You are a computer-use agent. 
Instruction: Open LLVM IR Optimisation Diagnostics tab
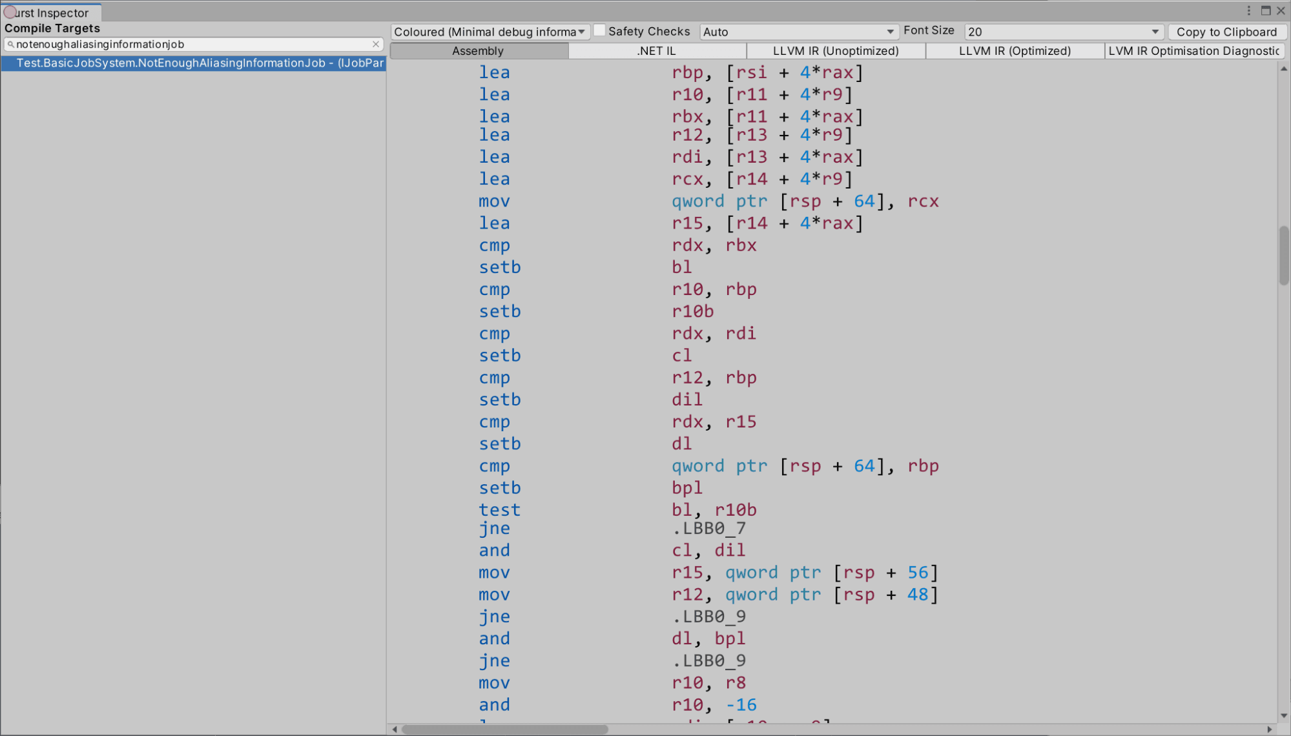tap(1195, 51)
